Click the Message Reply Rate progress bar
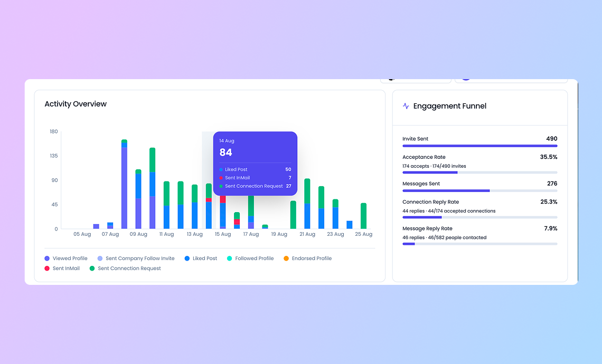 [480, 244]
